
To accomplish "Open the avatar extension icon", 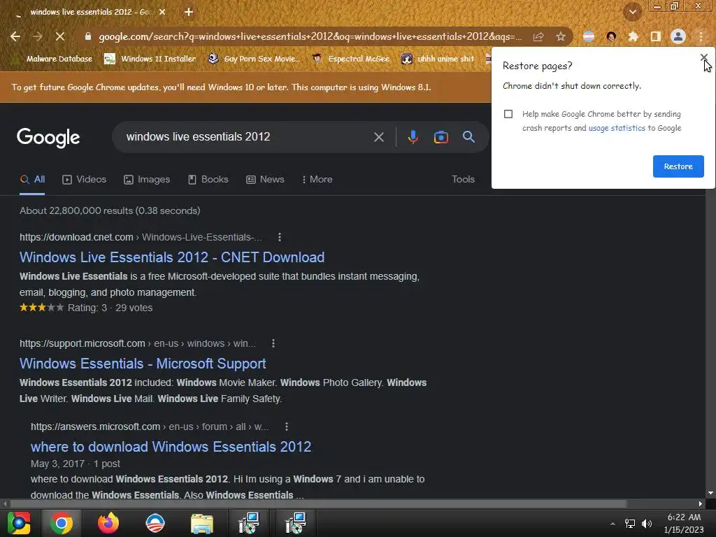I will 611,36.
